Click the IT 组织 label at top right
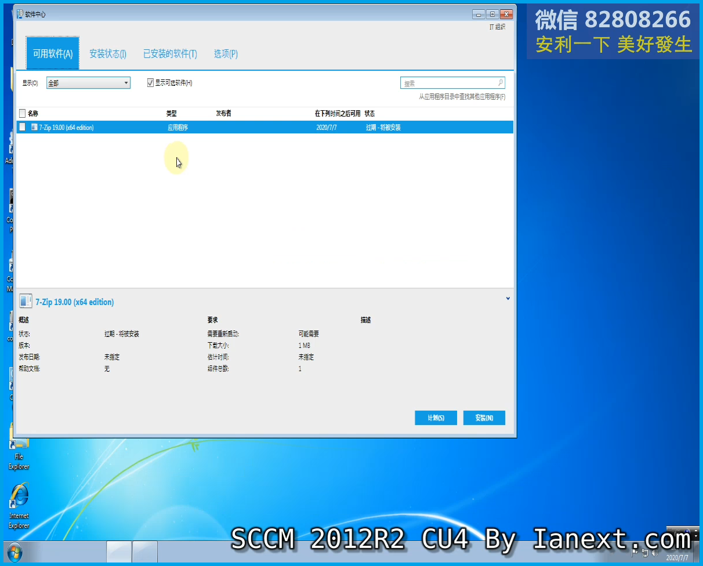 coord(497,27)
